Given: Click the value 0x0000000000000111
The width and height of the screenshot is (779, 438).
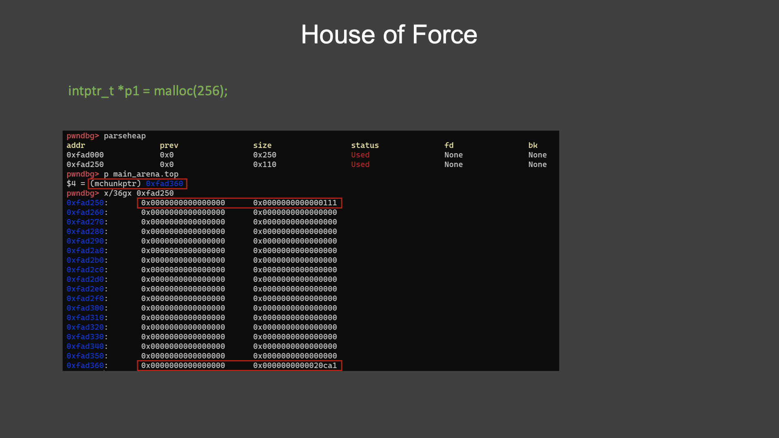Looking at the screenshot, I should (x=295, y=203).
